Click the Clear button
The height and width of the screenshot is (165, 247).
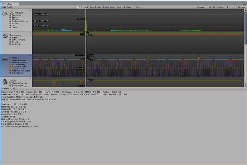[x=139, y=7]
